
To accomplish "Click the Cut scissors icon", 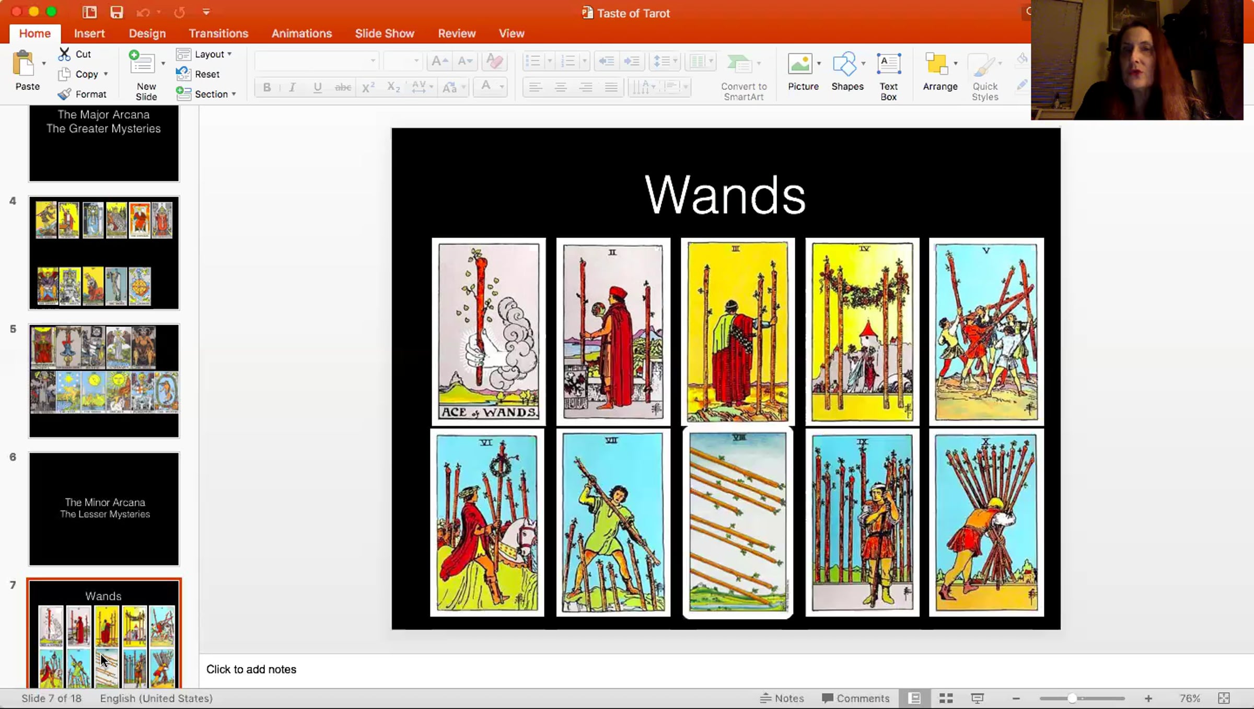I will (65, 54).
